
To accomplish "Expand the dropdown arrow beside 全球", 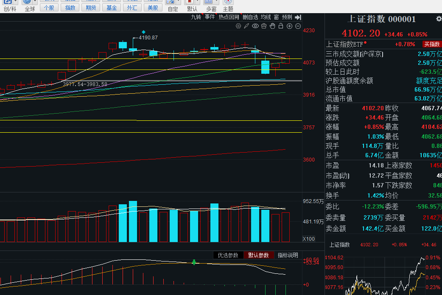I will [x=35, y=2].
